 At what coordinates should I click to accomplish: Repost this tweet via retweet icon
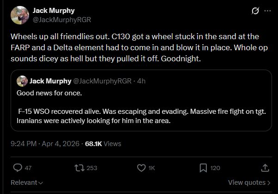(79, 168)
